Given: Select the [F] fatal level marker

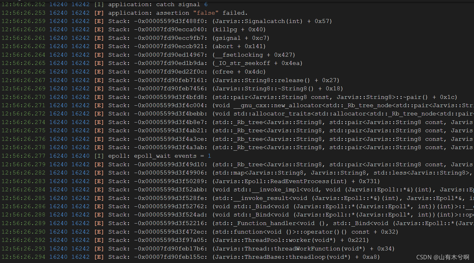Looking at the screenshot, I should [x=99, y=13].
